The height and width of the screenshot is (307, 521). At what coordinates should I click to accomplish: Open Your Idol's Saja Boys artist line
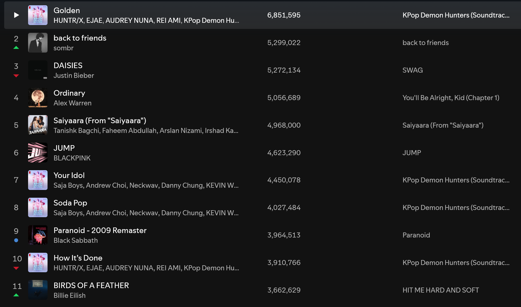click(146, 185)
